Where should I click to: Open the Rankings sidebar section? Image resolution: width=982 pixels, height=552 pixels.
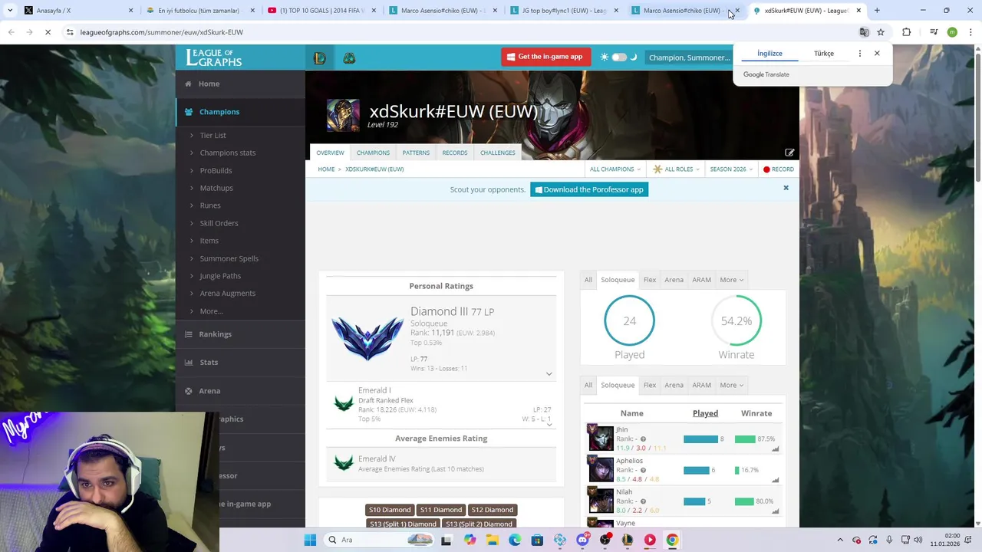pos(240,334)
